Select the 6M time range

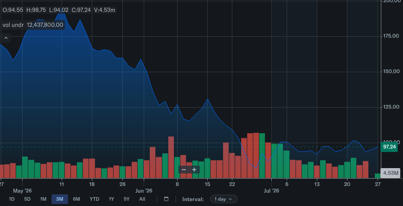coord(76,199)
